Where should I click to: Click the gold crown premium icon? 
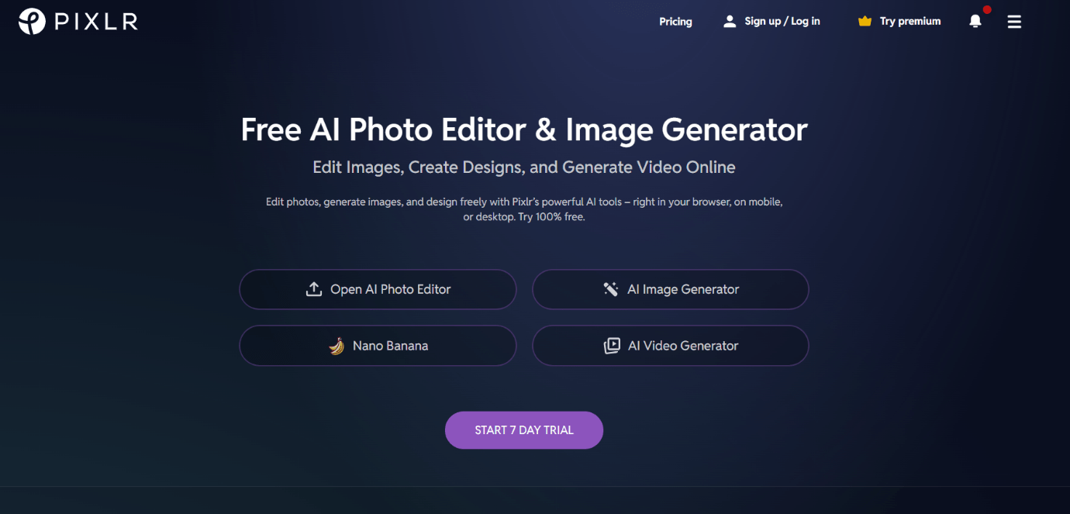tap(865, 22)
